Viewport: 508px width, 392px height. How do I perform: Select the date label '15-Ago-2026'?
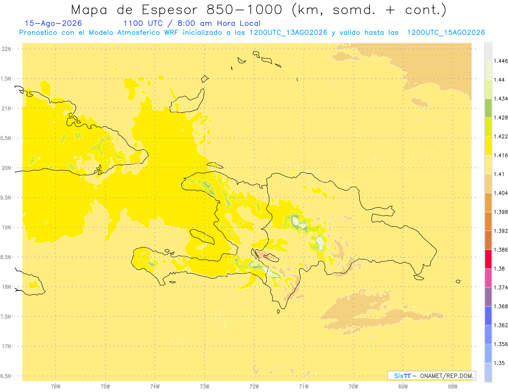(53, 24)
